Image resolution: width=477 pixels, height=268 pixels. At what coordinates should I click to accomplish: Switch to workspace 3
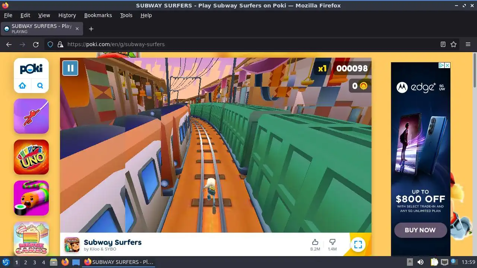tap(34, 262)
